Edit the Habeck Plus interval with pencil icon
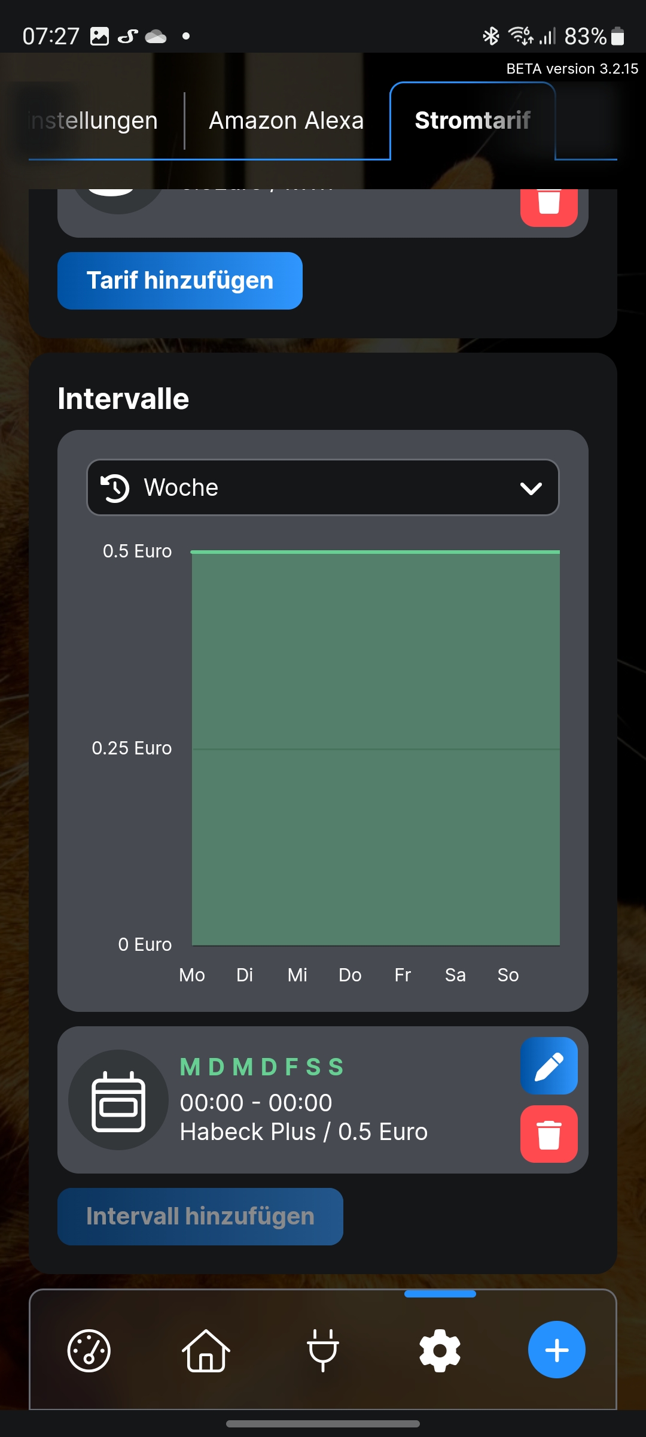Screen dimensions: 646x1437 [x=549, y=1066]
